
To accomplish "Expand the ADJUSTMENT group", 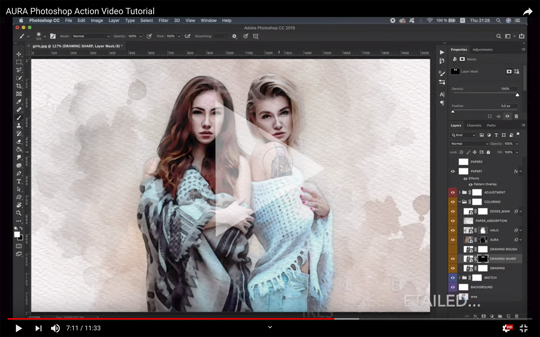I will click(x=459, y=192).
